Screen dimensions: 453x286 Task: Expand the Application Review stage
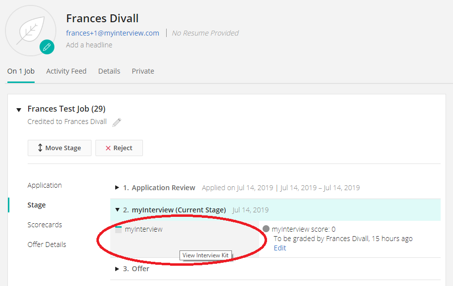click(117, 188)
